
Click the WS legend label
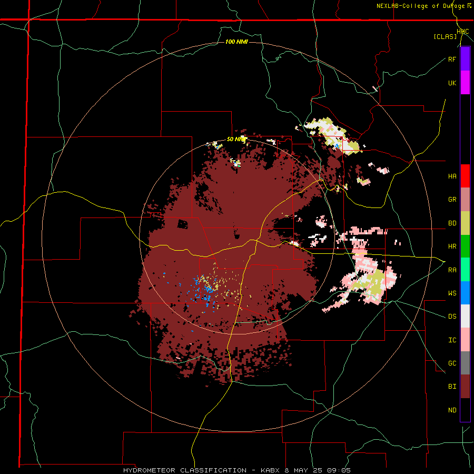pyautogui.click(x=452, y=293)
